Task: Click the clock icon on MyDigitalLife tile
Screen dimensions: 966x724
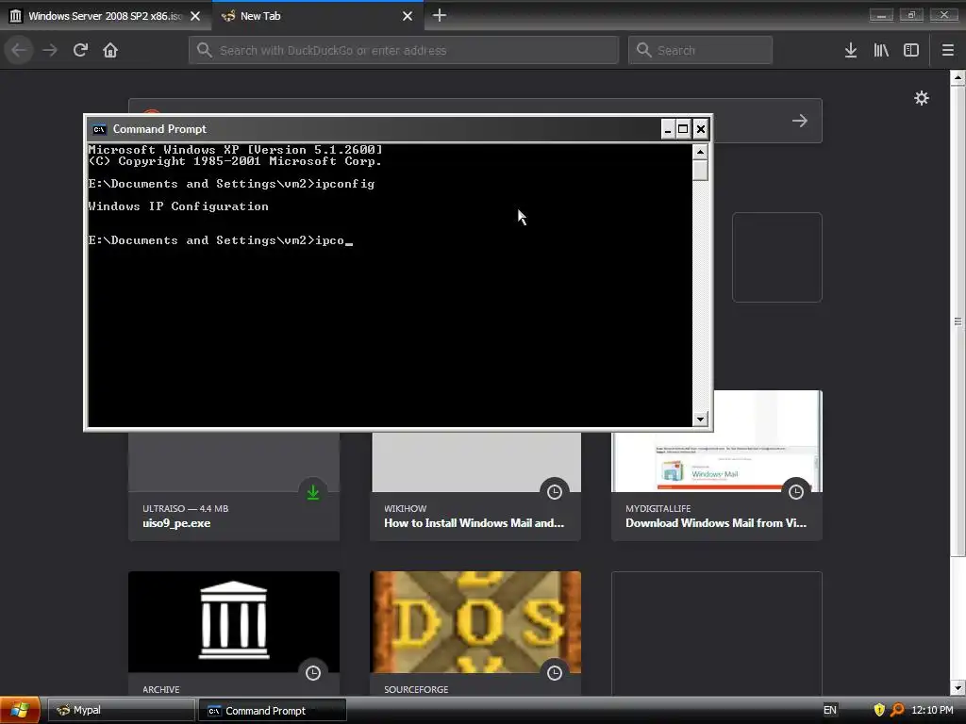Action: tap(796, 491)
